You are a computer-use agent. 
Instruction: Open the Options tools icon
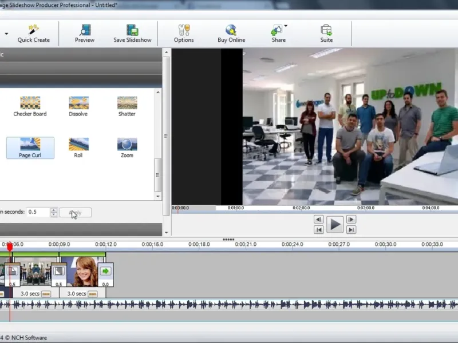pos(184,30)
